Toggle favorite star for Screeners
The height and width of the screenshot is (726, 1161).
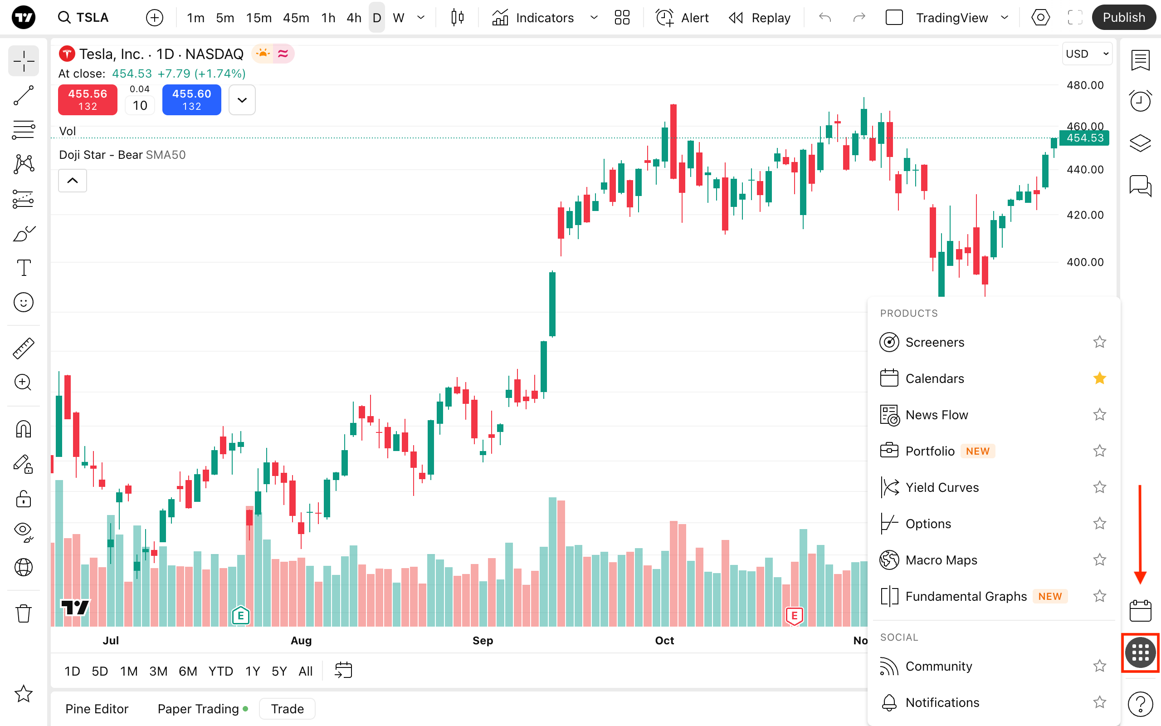tap(1099, 342)
